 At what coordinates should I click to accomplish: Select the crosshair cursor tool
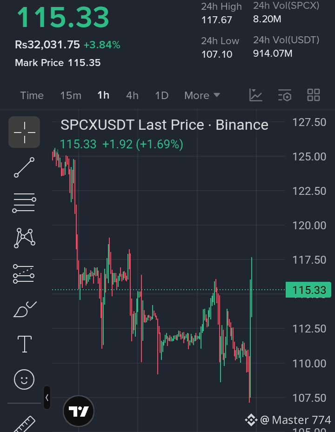[24, 132]
